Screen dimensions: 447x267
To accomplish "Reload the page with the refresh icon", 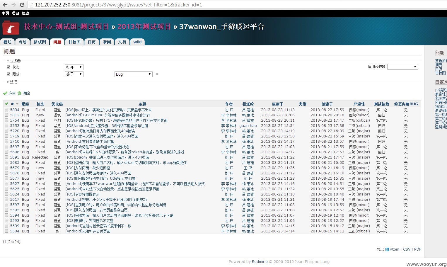I will click(x=22, y=5).
